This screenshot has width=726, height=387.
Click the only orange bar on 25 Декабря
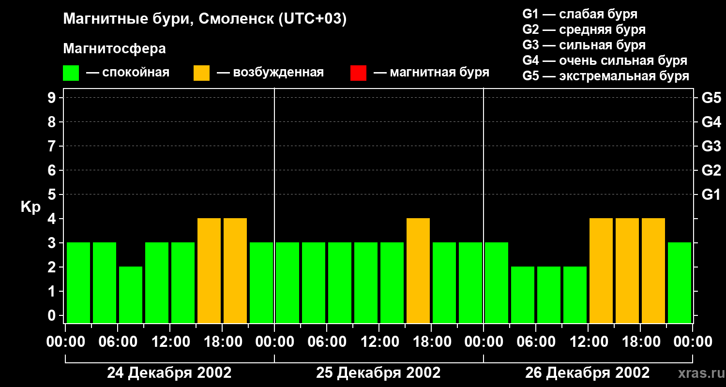click(x=418, y=270)
